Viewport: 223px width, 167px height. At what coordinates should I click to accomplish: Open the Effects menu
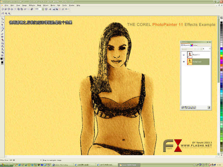[x=32, y=5]
